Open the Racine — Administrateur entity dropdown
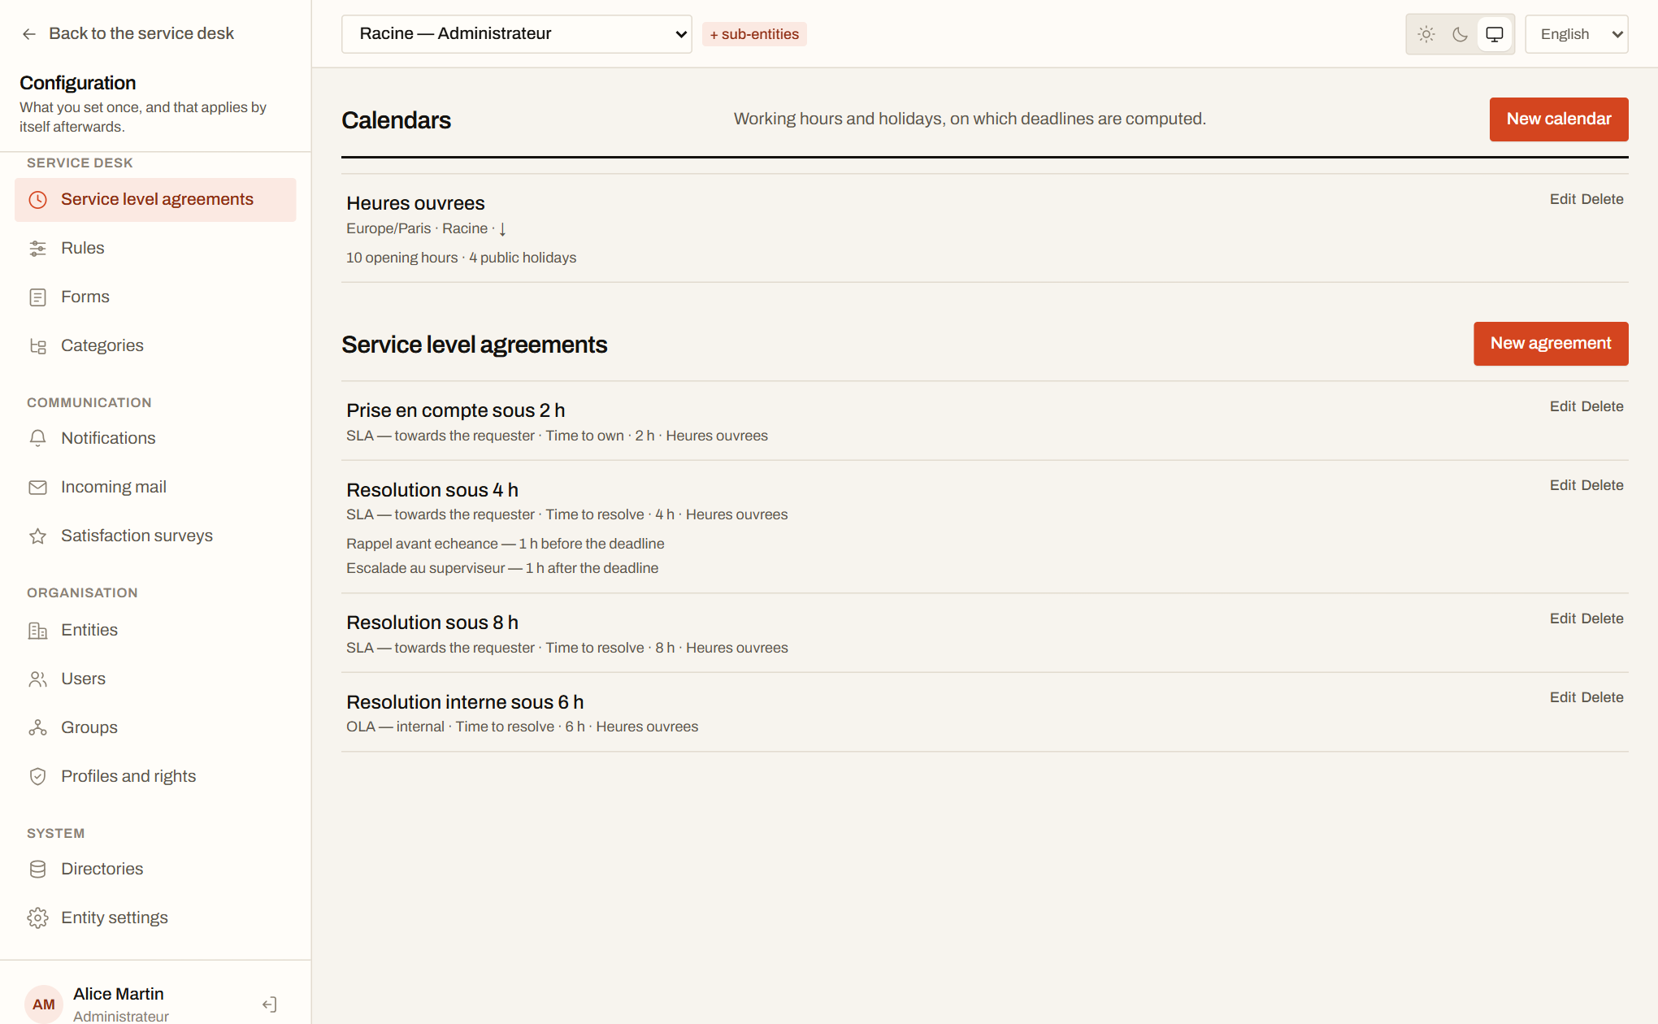 (x=517, y=34)
